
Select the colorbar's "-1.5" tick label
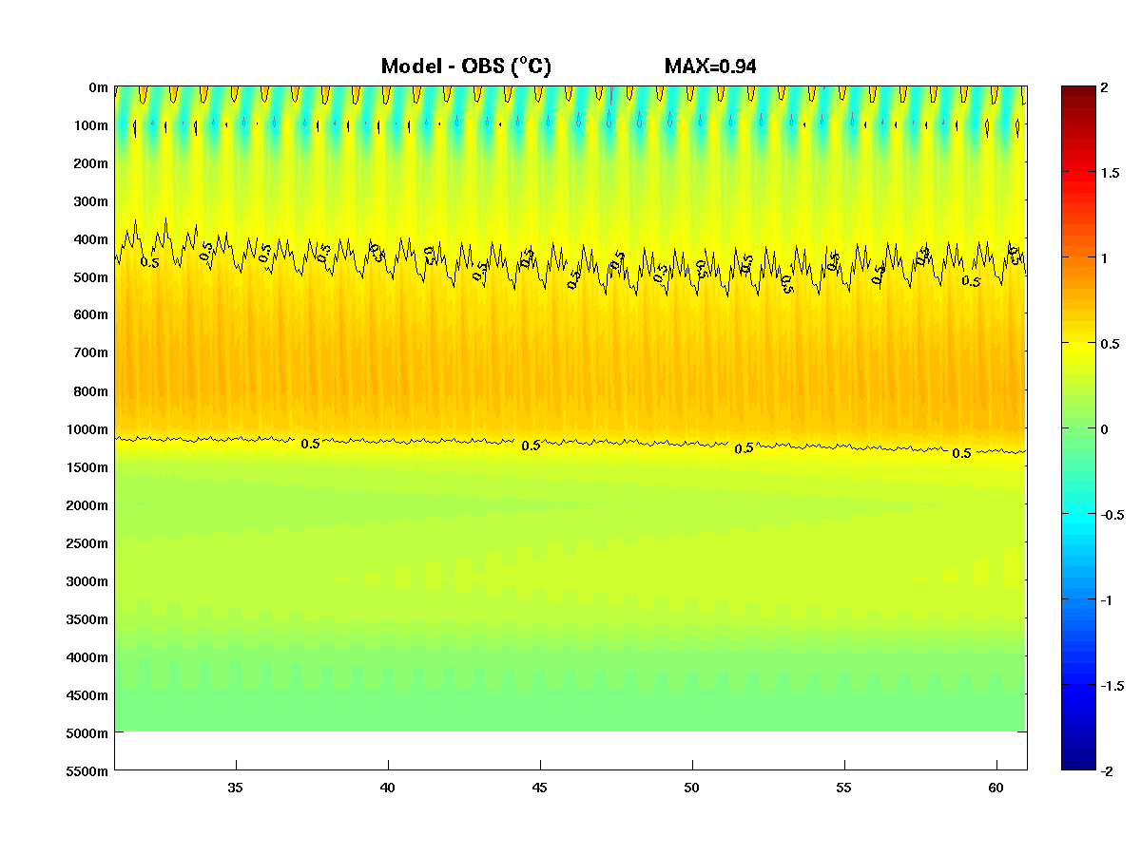point(1112,686)
